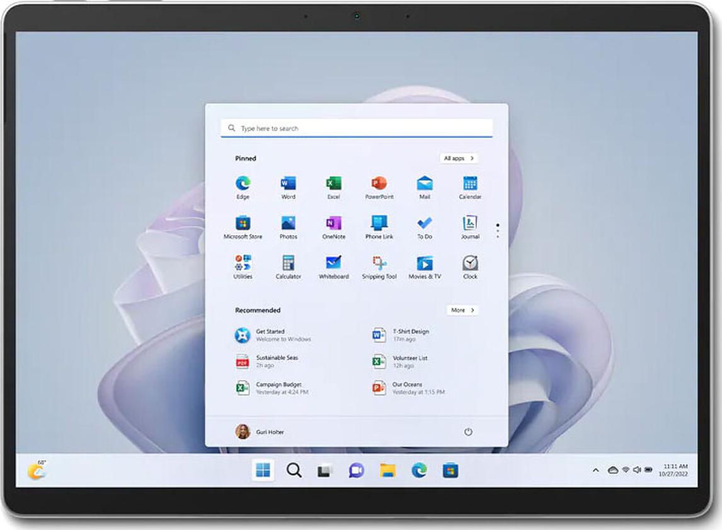Click the Type here to search field
Screen dimensions: 722x530
[x=357, y=129]
